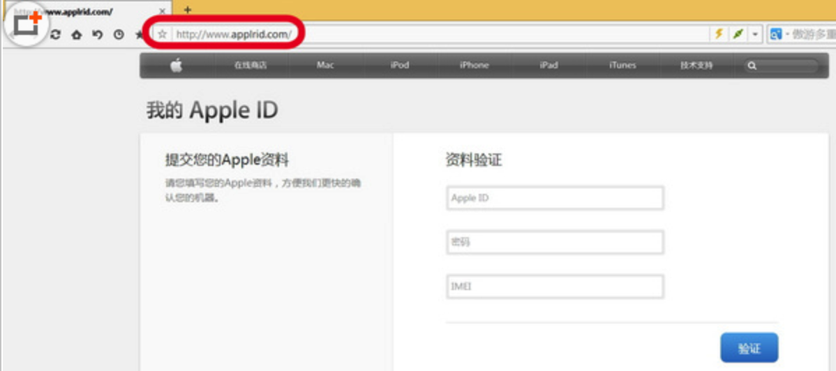Open the favorites solid star icon
The image size is (836, 371).
click(x=139, y=35)
